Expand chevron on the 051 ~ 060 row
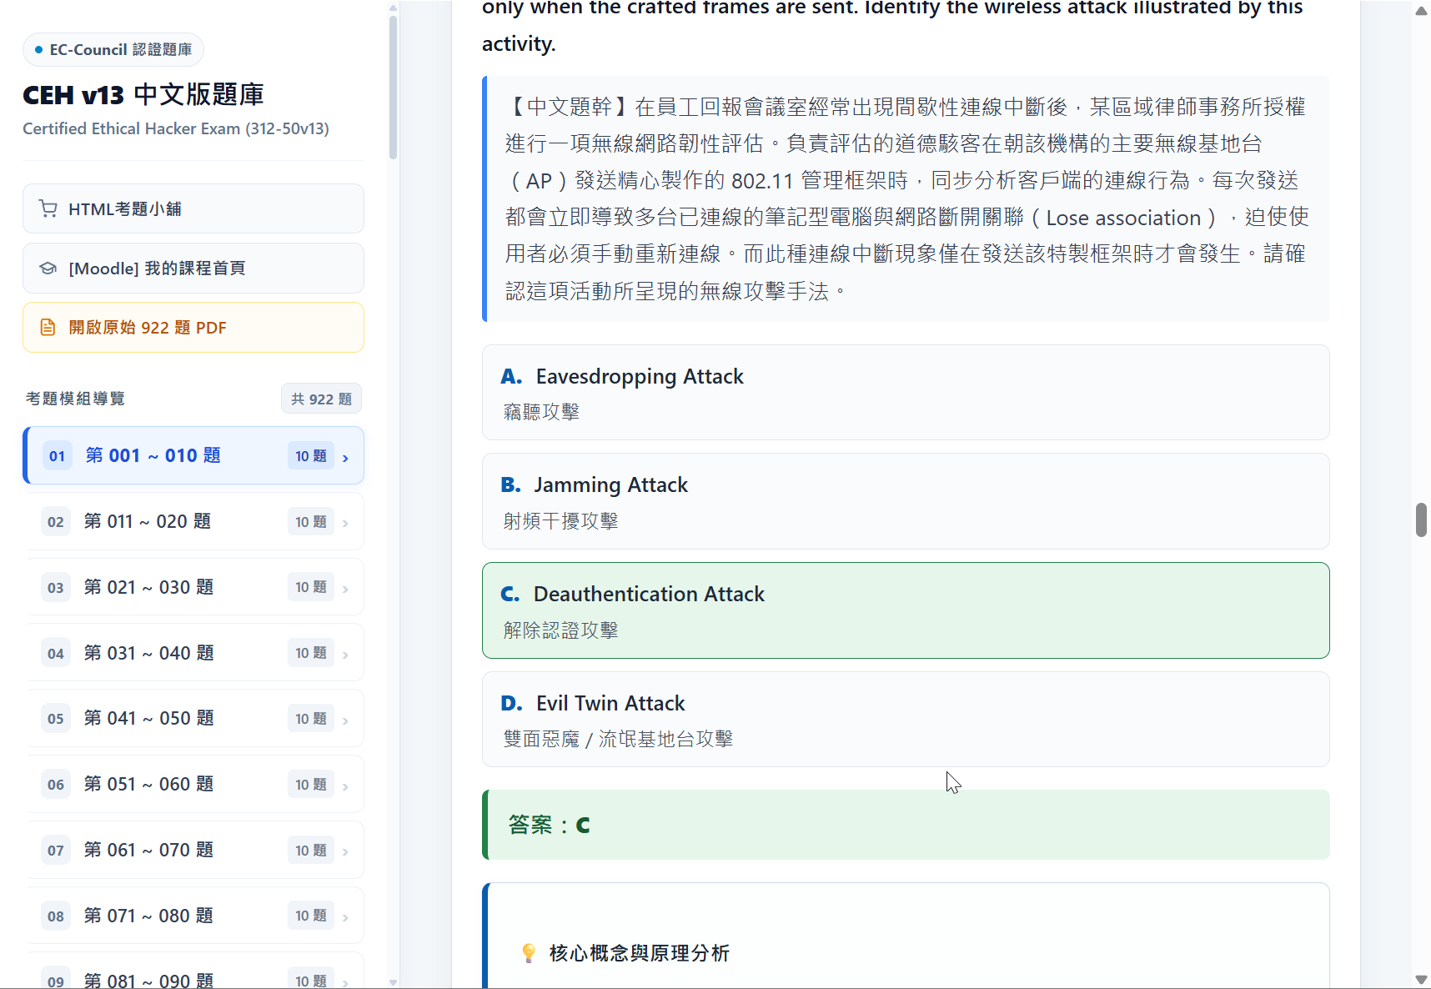 (x=345, y=786)
